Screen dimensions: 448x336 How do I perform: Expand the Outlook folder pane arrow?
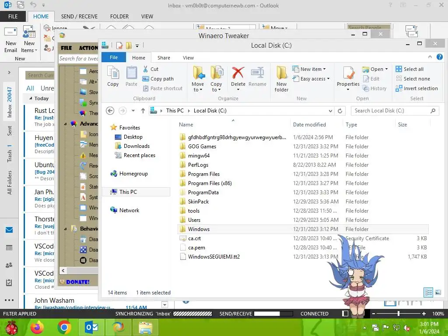(x=9, y=73)
